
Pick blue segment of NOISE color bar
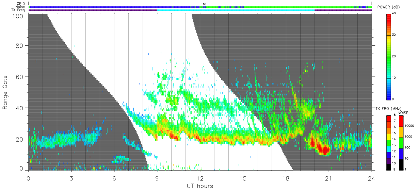(x=402, y=154)
